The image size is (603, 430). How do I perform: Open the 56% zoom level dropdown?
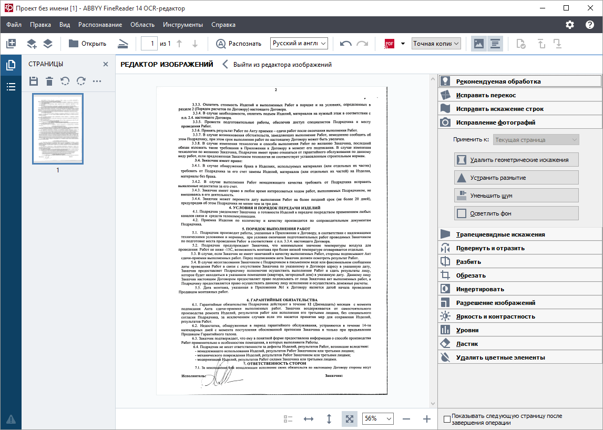coord(378,418)
